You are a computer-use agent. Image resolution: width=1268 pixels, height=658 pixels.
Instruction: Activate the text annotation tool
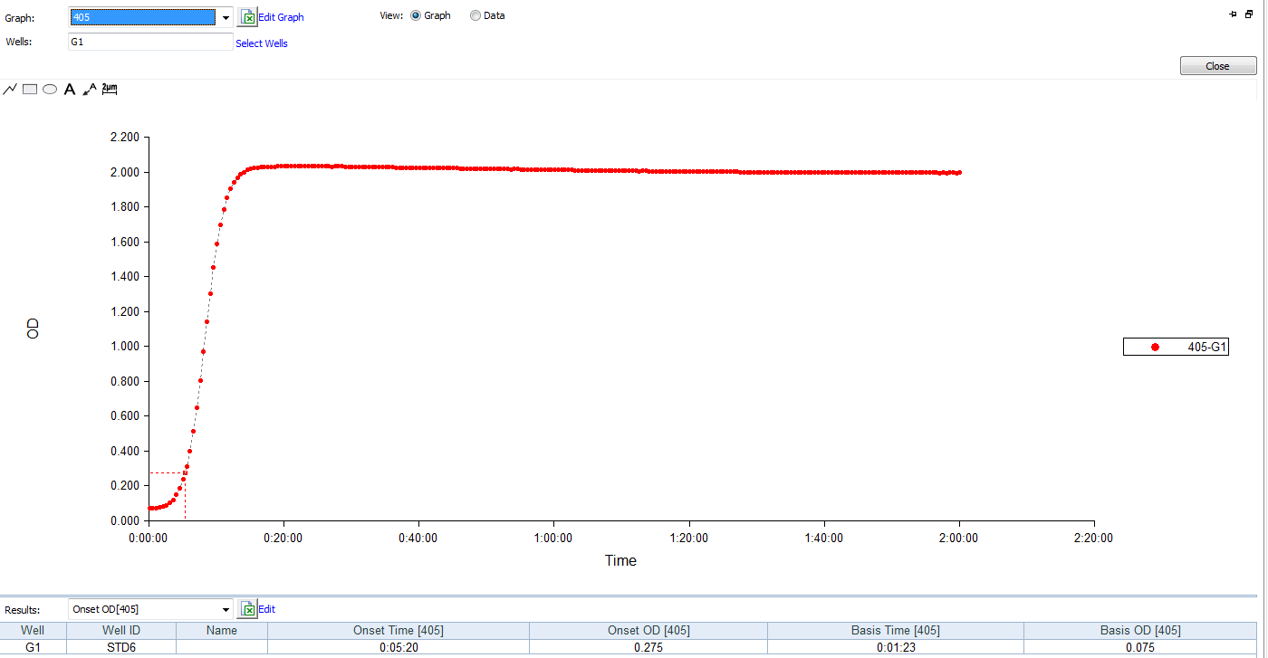tap(70, 89)
